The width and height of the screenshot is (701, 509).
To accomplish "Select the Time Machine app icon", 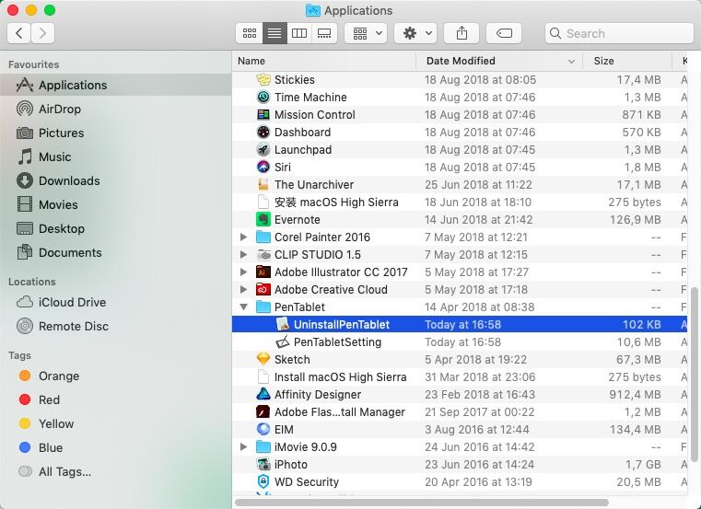I will 263,97.
